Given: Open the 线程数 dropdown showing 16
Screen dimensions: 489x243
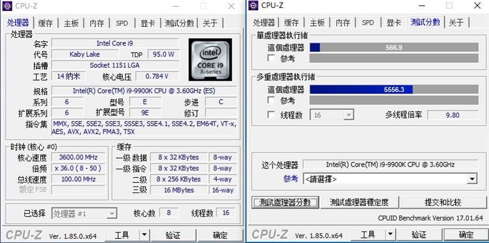Looking at the screenshot, I should click(331, 115).
